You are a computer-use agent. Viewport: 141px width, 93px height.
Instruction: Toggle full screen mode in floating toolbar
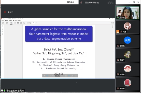[x=72, y=76]
